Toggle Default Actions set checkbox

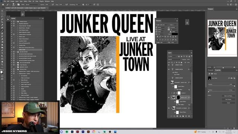coord(12,22)
